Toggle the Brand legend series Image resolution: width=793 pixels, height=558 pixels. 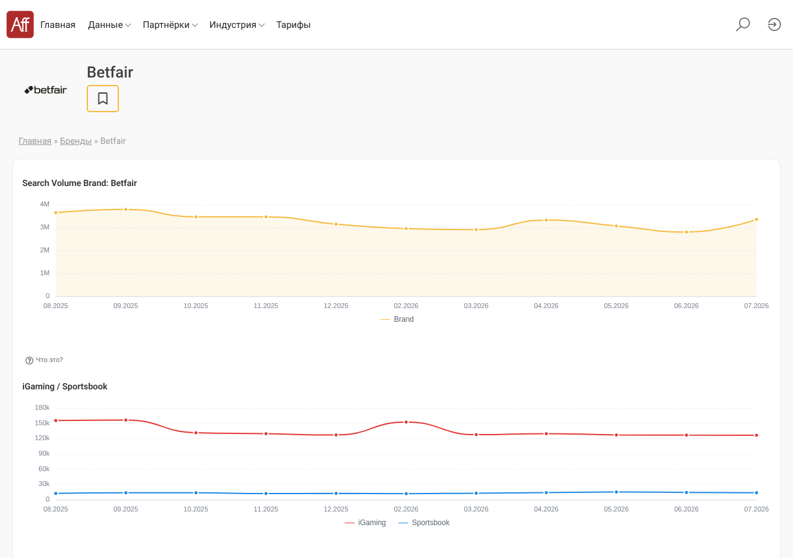[397, 319]
